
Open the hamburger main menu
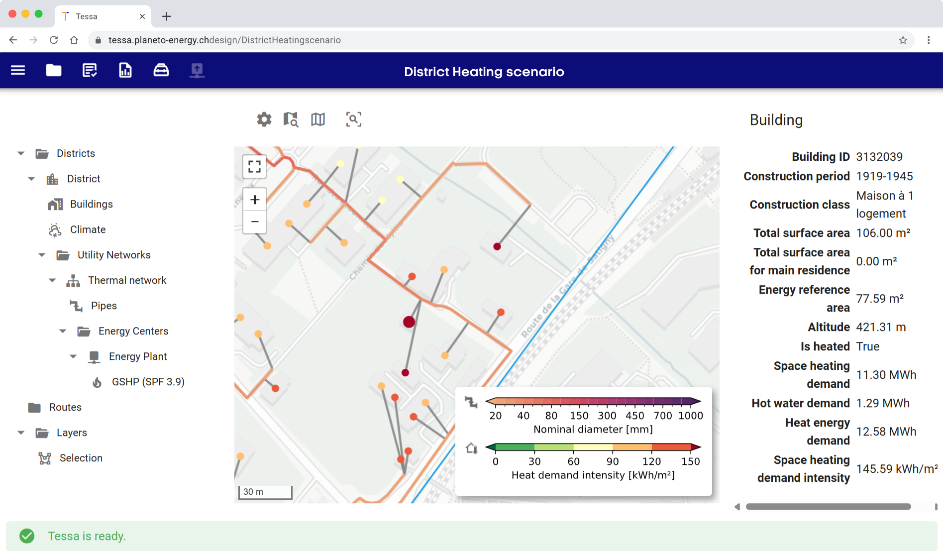(x=18, y=70)
